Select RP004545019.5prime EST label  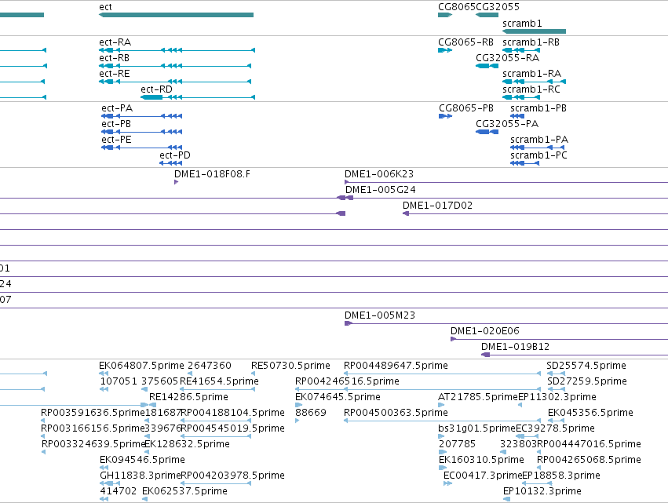coord(232,429)
